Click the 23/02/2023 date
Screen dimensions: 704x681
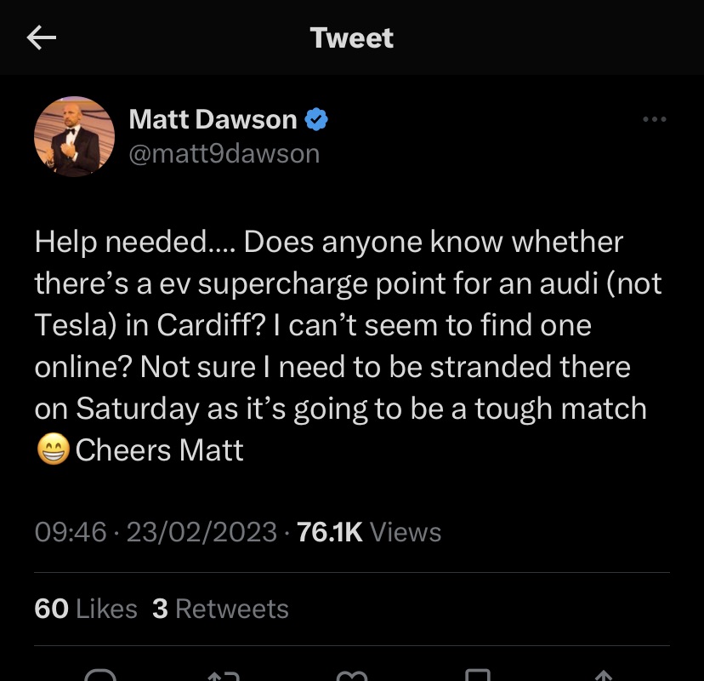(202, 532)
